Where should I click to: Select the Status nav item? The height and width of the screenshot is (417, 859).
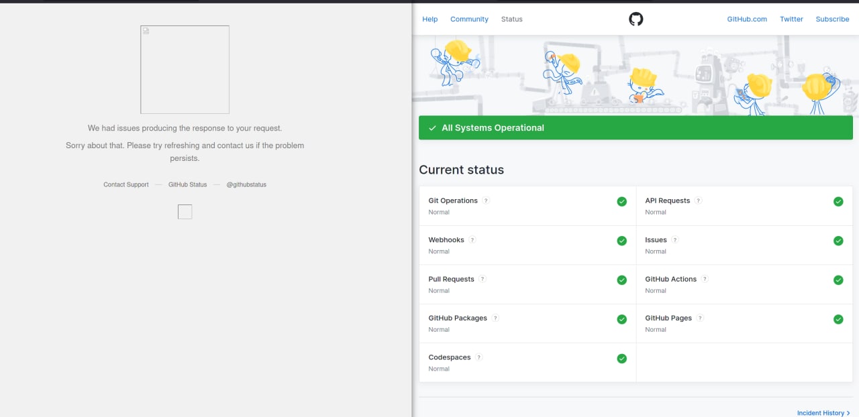[511, 19]
